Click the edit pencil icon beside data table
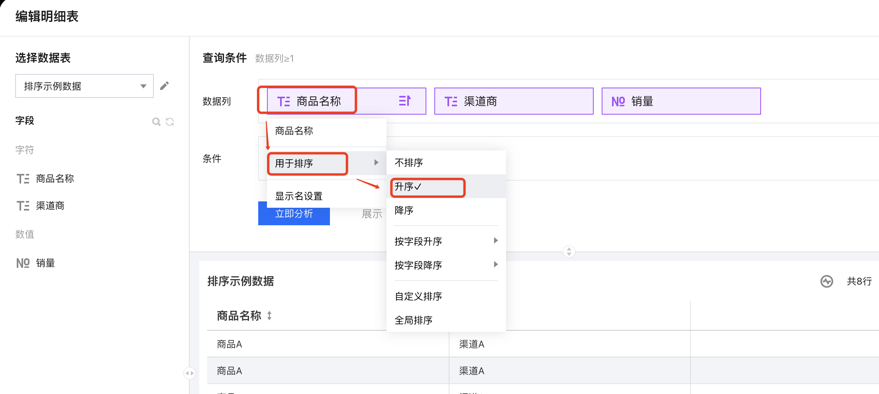Image resolution: width=879 pixels, height=394 pixels. pos(164,86)
